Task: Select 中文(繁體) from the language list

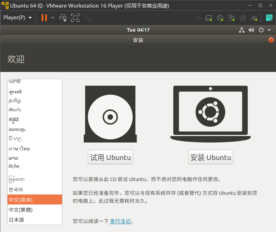Action: coord(21,210)
